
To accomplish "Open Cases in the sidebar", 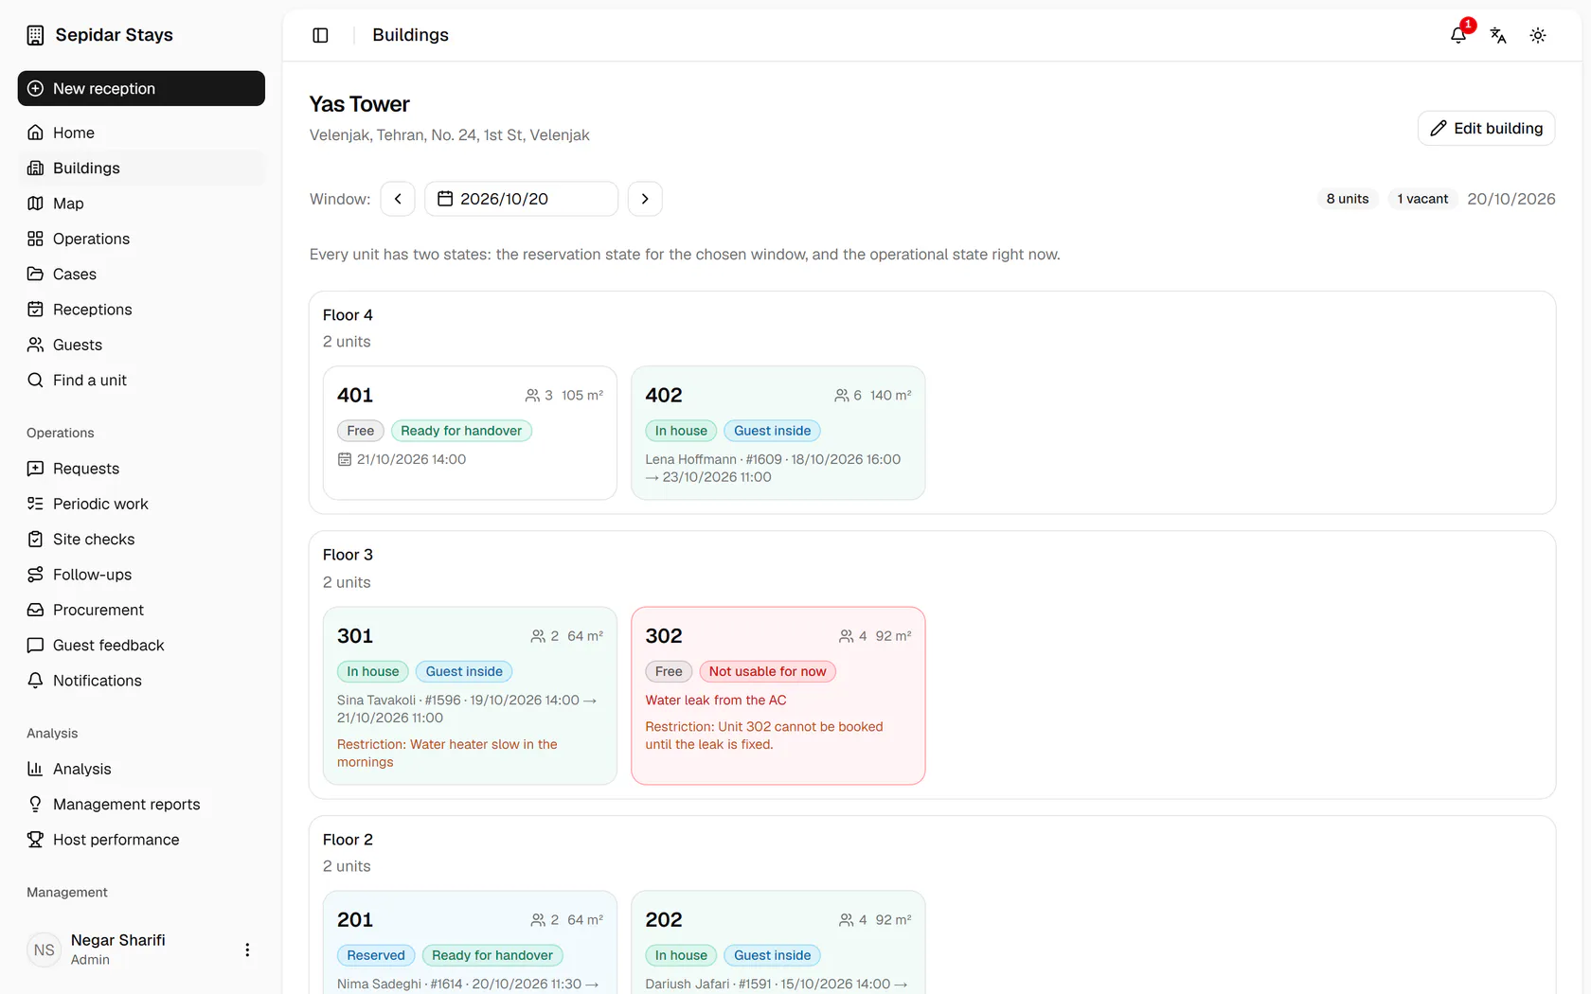I will tap(141, 274).
